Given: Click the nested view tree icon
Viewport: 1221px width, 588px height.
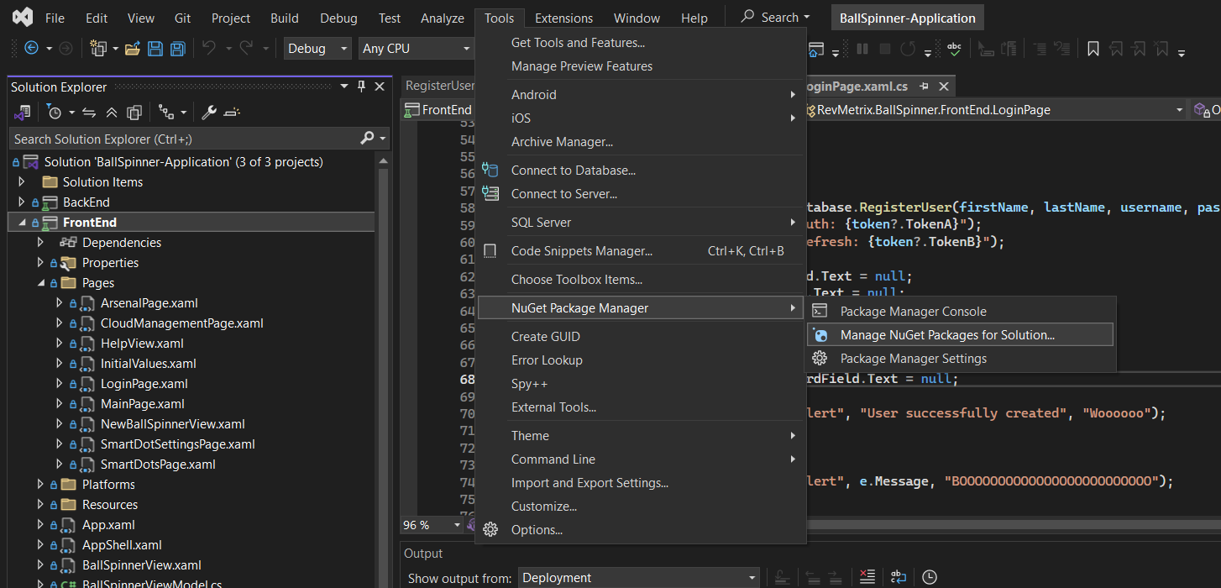Looking at the screenshot, I should [166, 112].
